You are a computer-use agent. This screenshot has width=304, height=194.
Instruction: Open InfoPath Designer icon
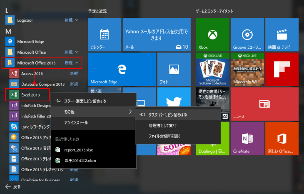click(14, 105)
